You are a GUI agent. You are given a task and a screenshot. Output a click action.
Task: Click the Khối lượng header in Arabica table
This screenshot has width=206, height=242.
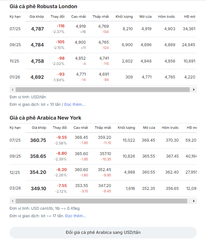(x=126, y=128)
